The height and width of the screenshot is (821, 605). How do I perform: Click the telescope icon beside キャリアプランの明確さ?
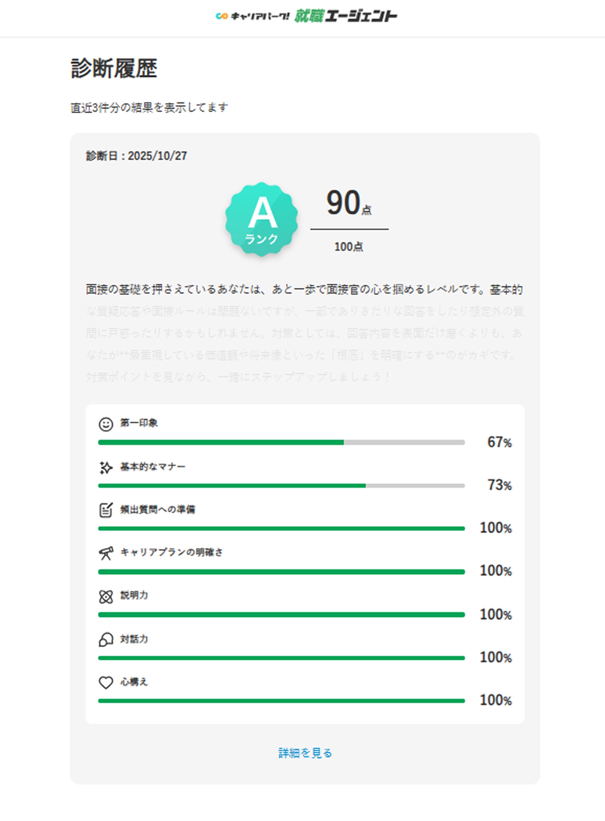click(106, 553)
